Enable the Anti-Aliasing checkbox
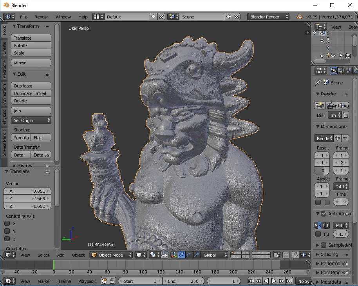This screenshot has height=286, width=358. coord(323,214)
